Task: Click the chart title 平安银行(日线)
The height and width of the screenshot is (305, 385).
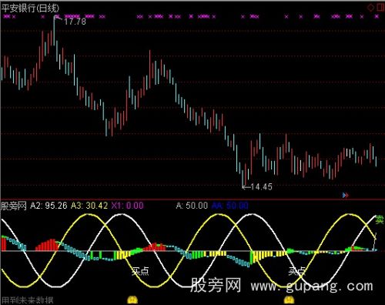Action: (30, 8)
